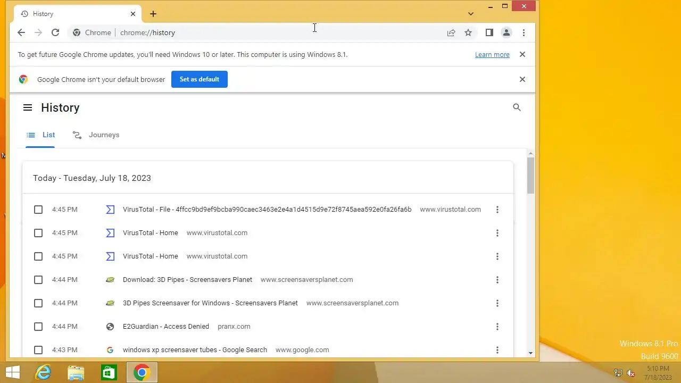Open actions menu for windows xp screensaver search
The image size is (681, 383).
click(x=497, y=350)
